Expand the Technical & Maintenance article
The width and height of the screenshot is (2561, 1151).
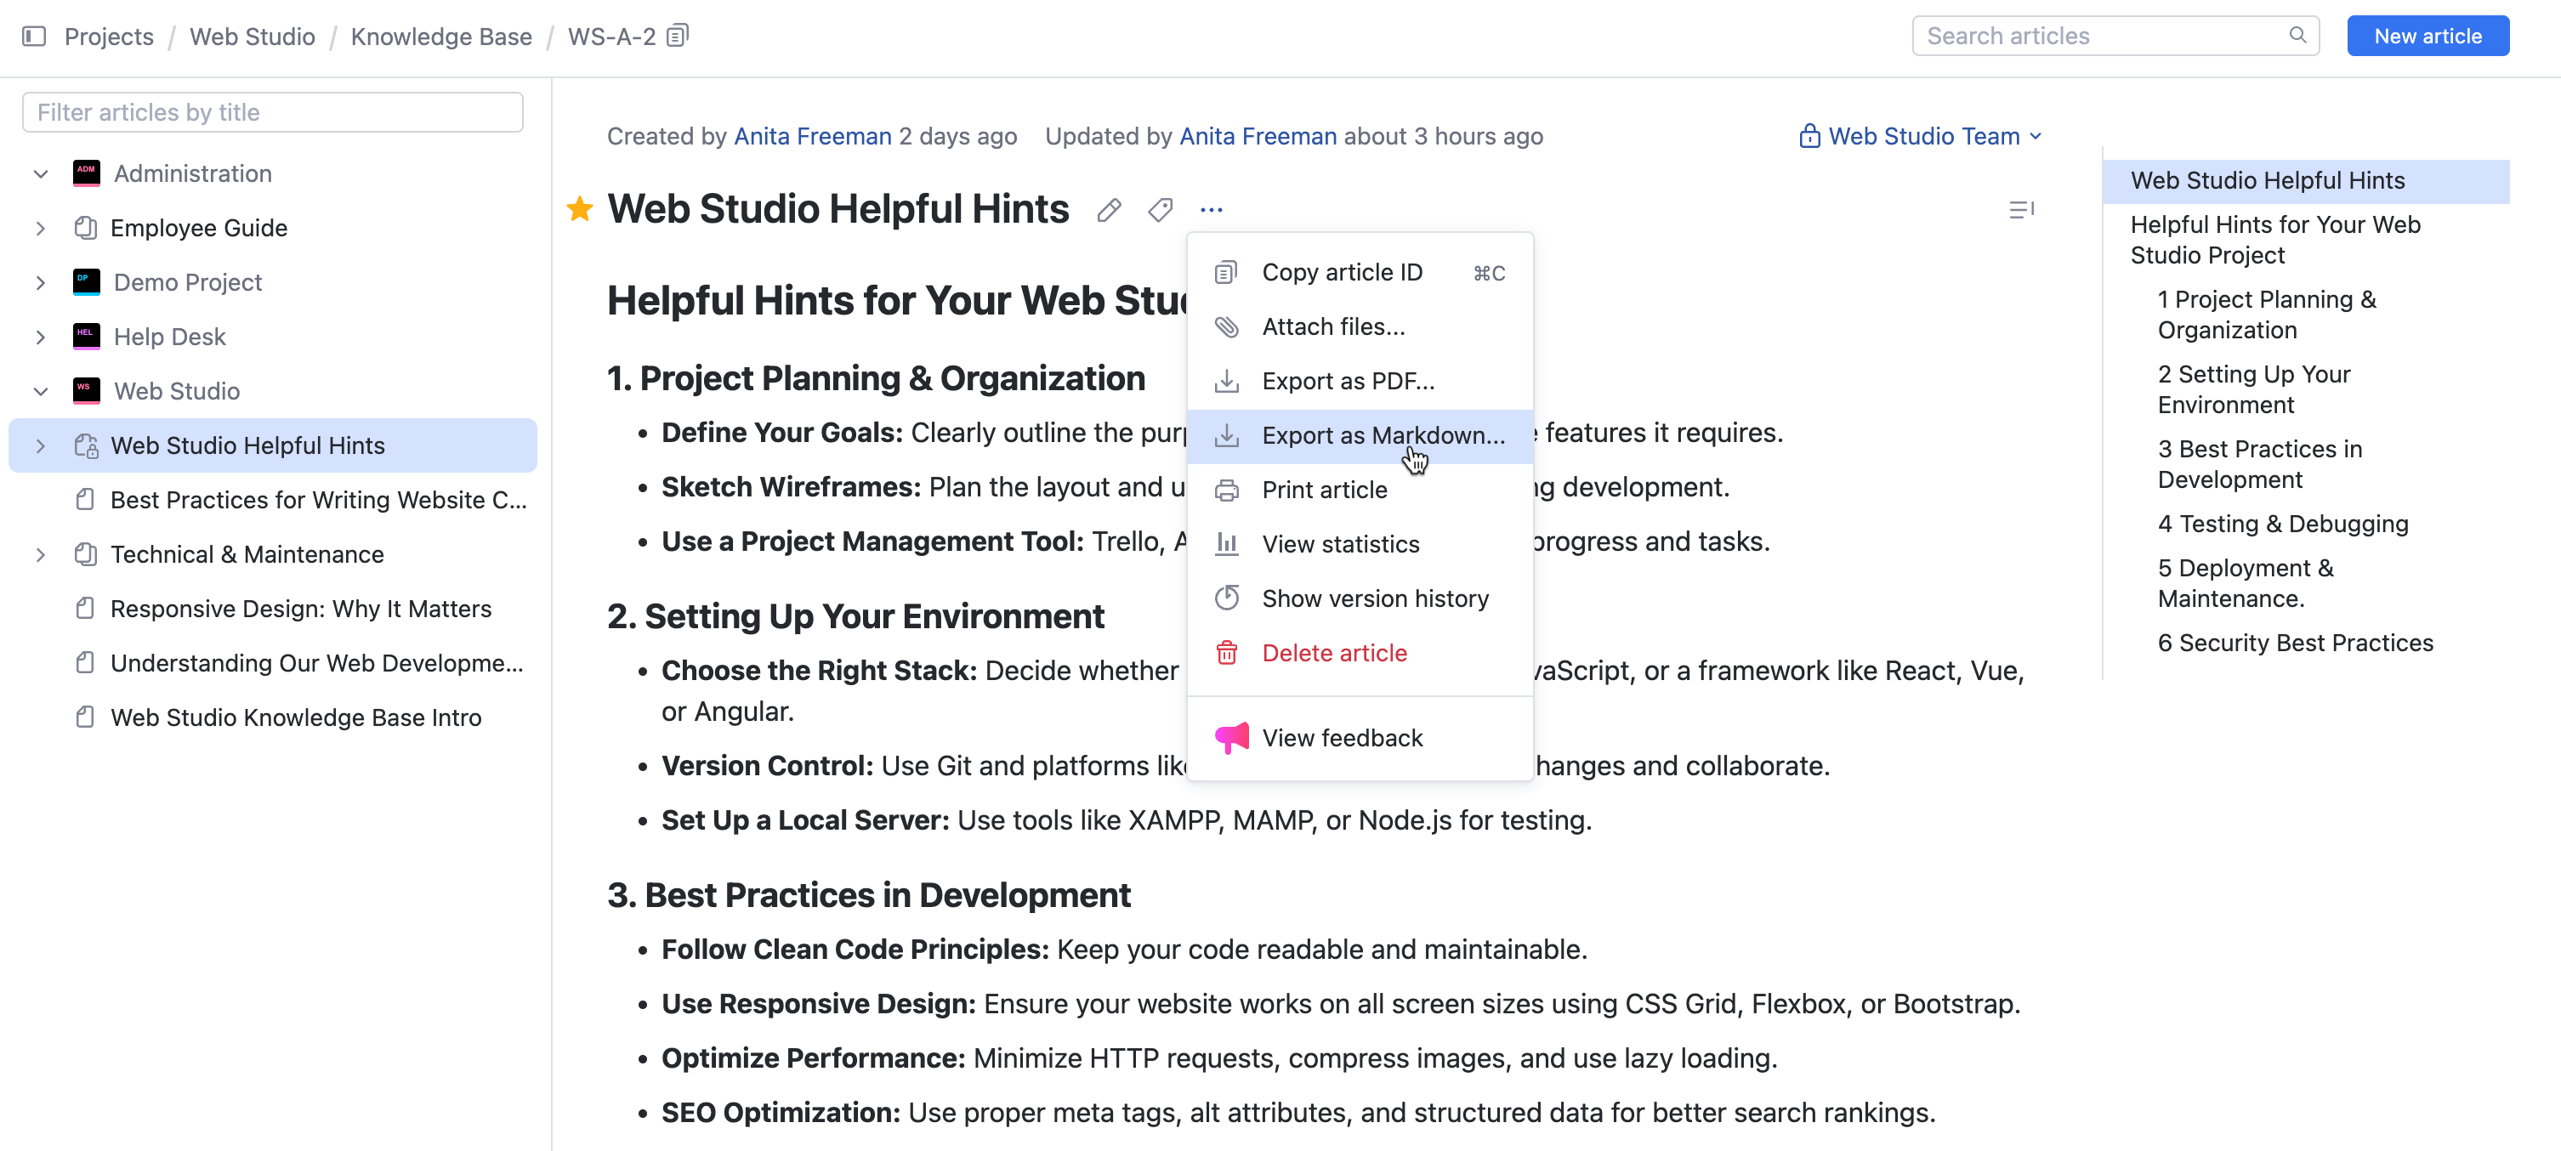41,554
